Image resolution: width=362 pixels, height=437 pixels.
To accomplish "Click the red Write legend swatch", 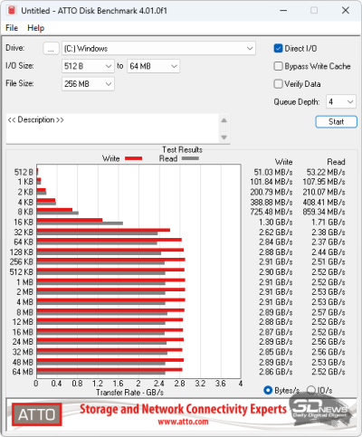I will click(133, 158).
